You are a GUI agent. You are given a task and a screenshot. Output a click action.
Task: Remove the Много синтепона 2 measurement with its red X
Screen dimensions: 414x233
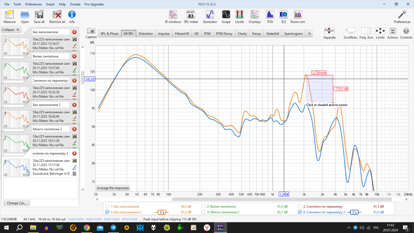(74, 129)
